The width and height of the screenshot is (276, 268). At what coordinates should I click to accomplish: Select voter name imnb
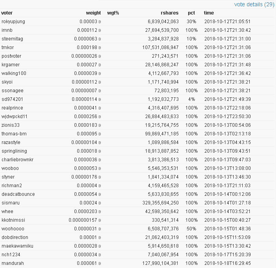(x=7, y=30)
